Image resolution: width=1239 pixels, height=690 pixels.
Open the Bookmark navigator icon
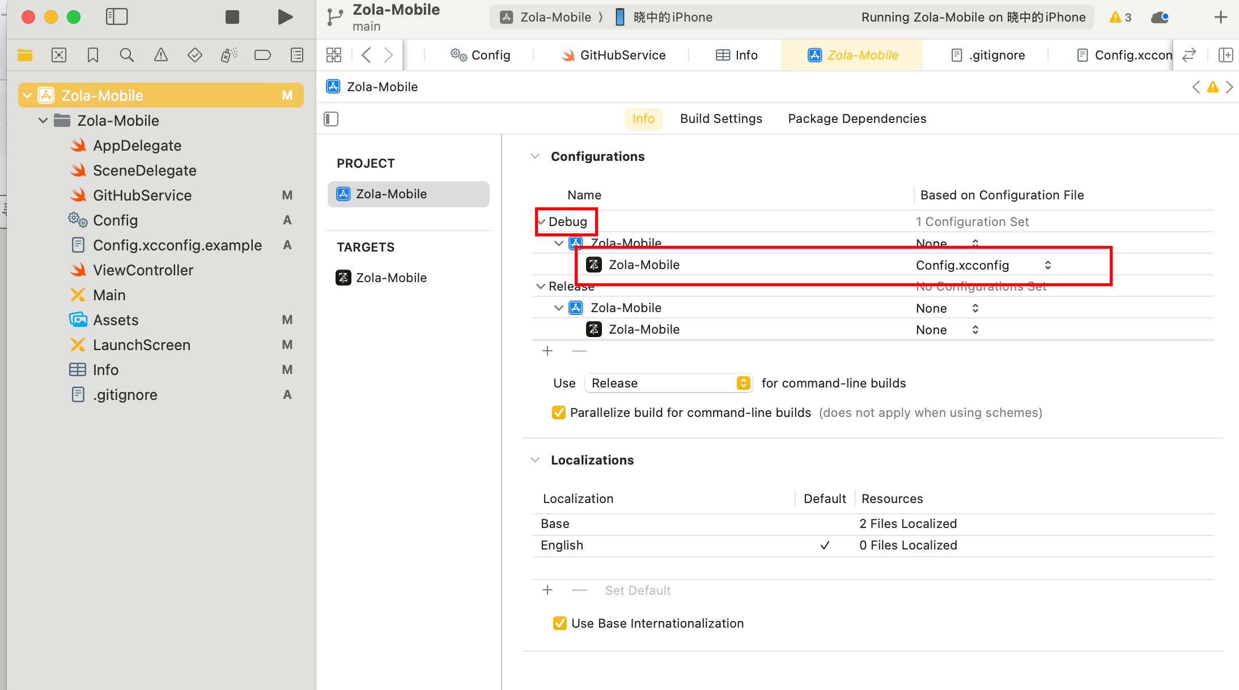[x=93, y=55]
